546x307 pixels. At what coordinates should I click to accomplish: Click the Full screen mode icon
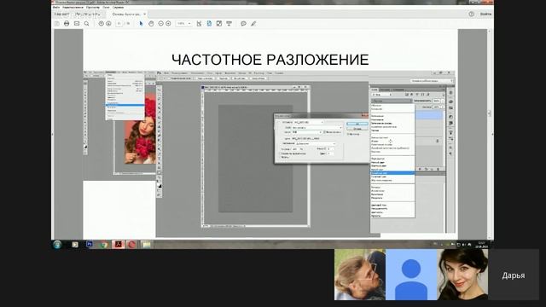[x=219, y=24]
